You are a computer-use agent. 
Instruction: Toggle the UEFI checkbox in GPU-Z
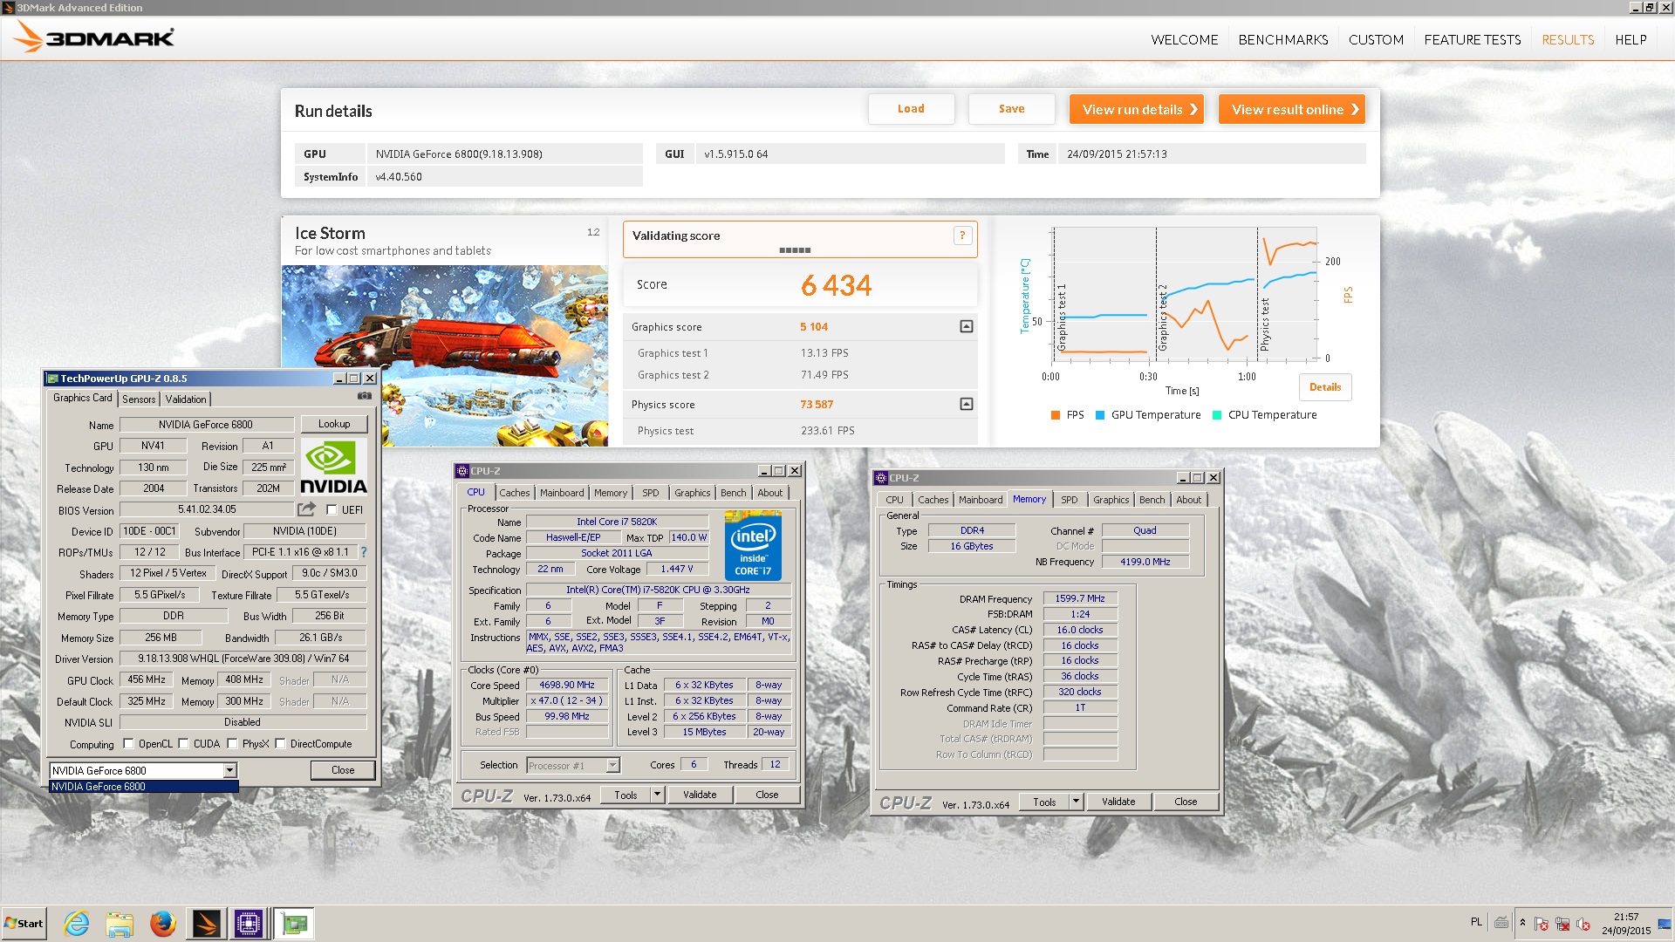pyautogui.click(x=332, y=509)
